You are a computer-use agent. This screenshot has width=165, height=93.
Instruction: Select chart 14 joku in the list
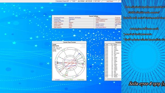[x=113, y=52]
